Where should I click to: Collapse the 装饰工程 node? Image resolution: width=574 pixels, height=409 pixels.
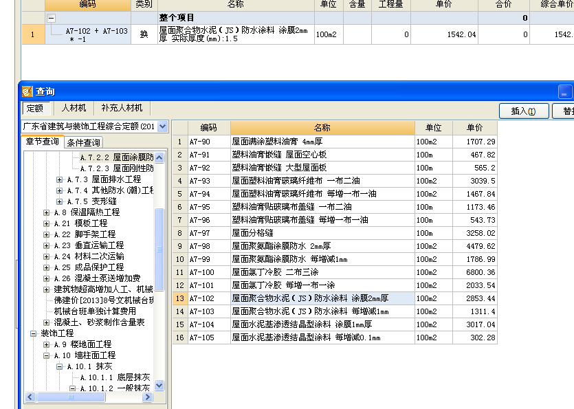(x=33, y=333)
